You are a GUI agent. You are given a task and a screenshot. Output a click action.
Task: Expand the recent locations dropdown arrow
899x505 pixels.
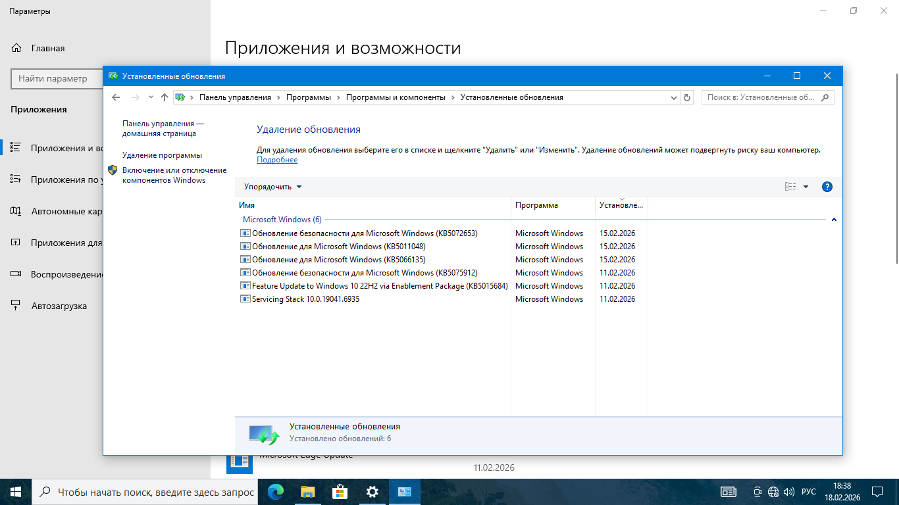[x=151, y=97]
